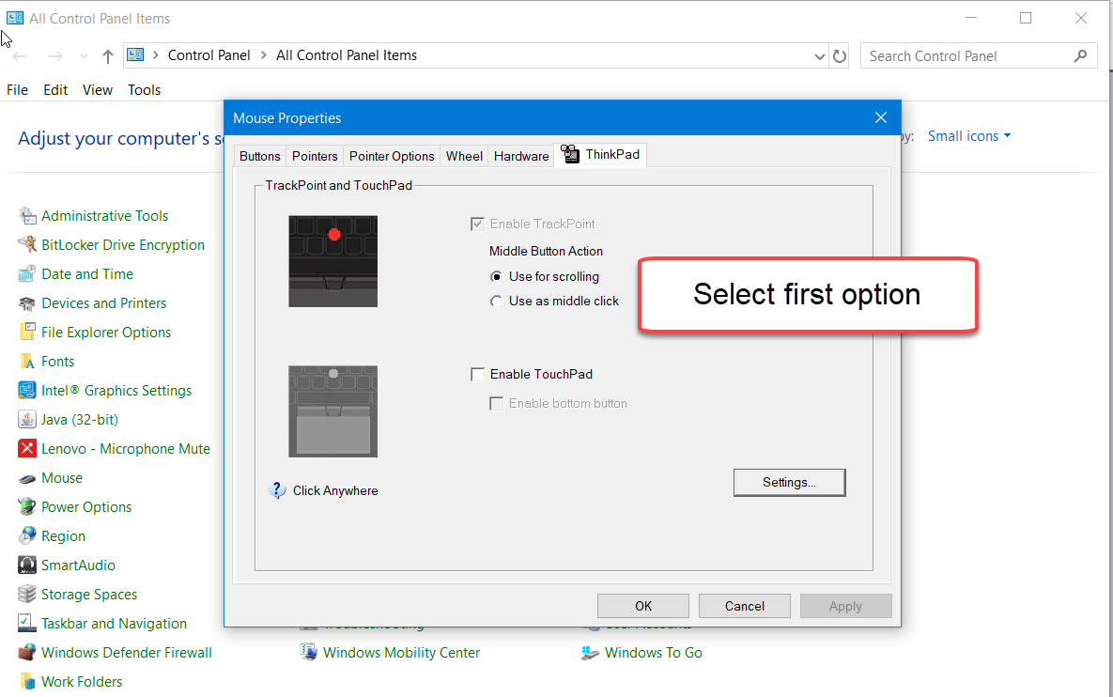Apply changes with the OK button
The image size is (1113, 697).
pyautogui.click(x=642, y=605)
